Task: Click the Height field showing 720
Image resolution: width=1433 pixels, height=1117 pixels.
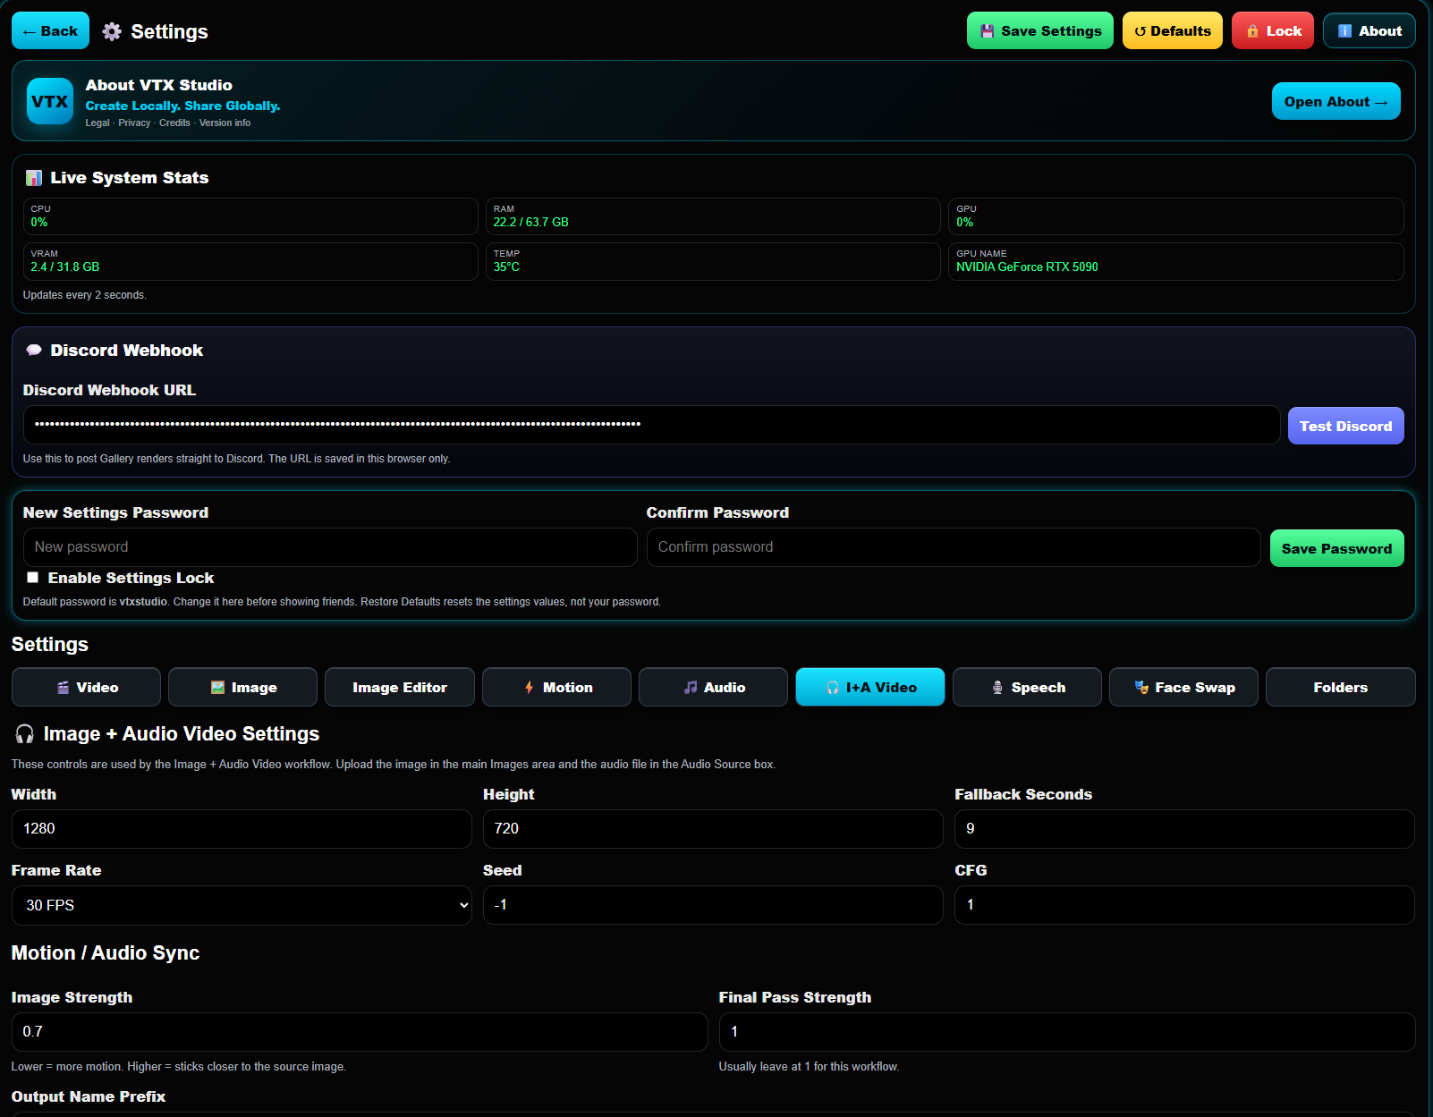Action: click(x=713, y=829)
